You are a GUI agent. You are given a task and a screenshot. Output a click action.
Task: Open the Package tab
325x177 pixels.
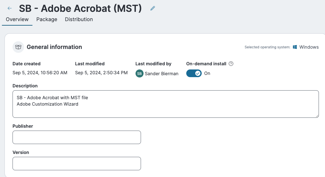[x=47, y=19]
